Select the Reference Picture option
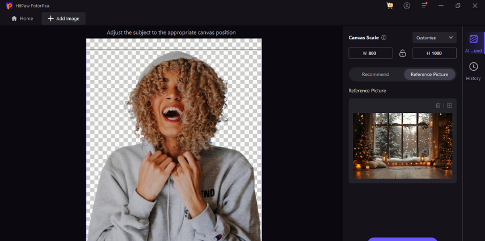Screen dimensions: 485x241 [x=429, y=74]
